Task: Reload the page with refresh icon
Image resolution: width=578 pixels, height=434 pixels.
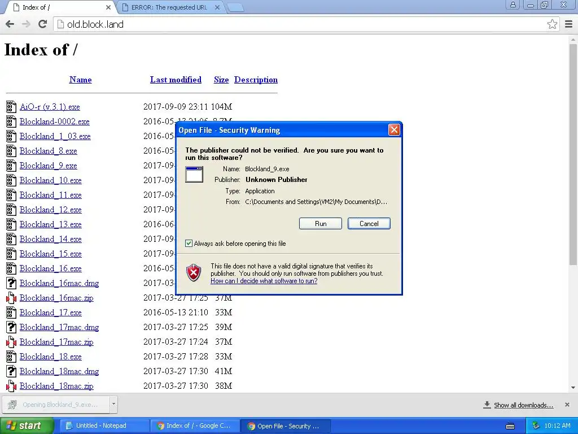Action: [43, 24]
